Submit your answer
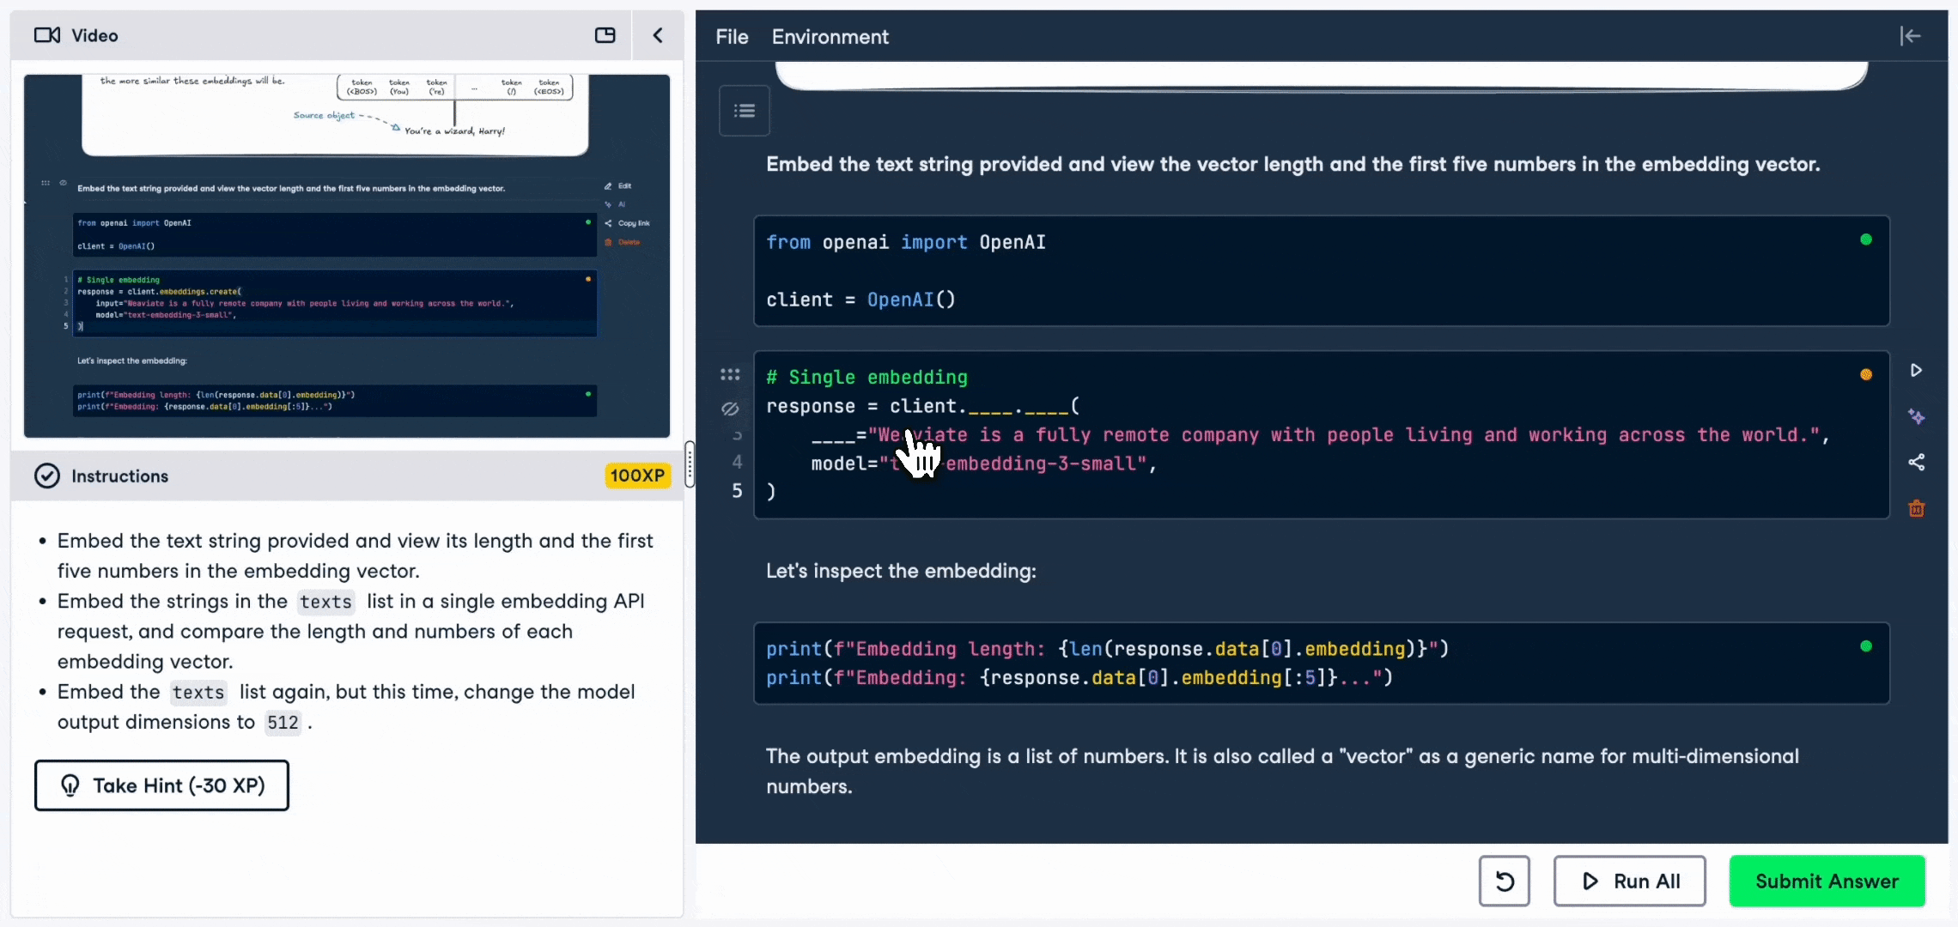 pos(1827,881)
